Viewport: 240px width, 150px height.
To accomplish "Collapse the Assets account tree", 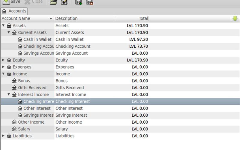I will (x=3, y=25).
